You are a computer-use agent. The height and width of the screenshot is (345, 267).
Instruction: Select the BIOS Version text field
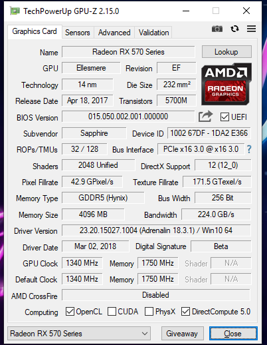pos(128,117)
